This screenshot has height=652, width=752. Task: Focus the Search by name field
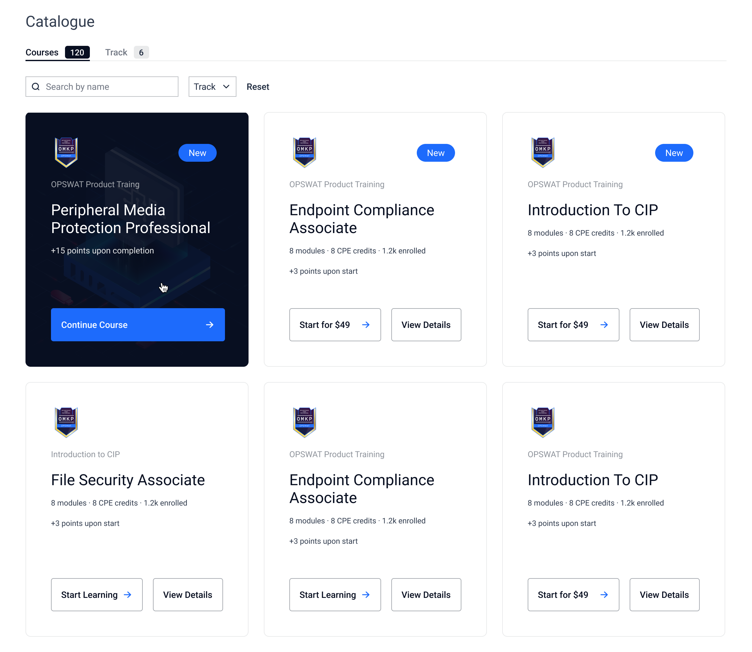pyautogui.click(x=102, y=87)
